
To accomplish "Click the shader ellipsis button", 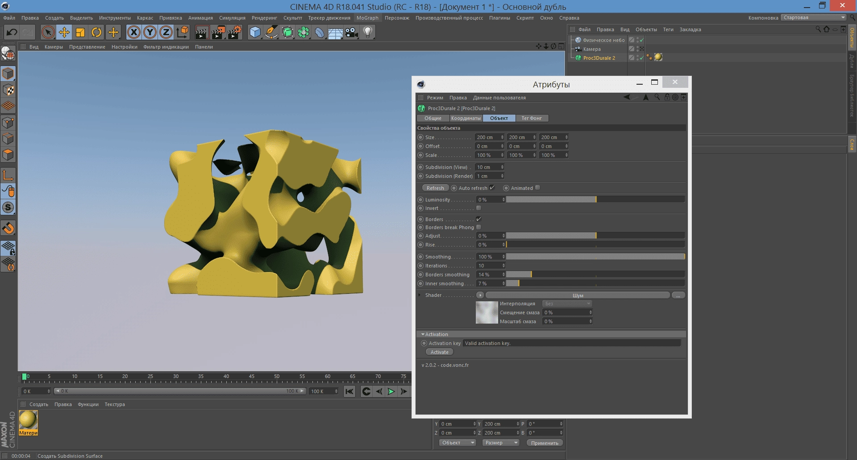I will pos(678,295).
